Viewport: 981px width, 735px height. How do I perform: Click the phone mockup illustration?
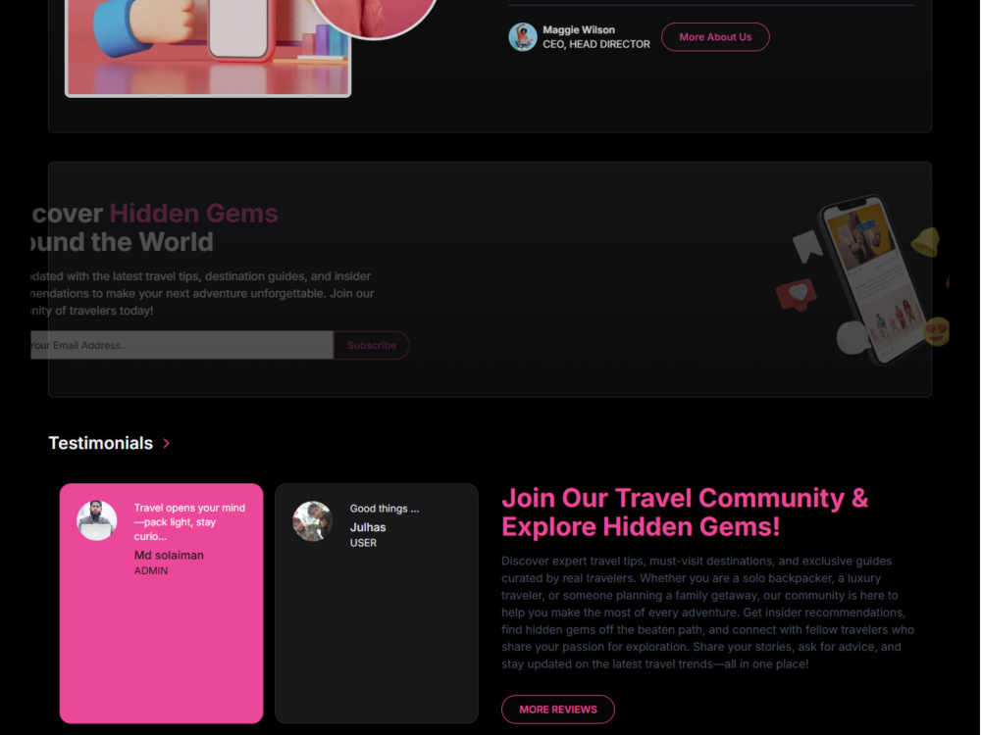coord(871,279)
